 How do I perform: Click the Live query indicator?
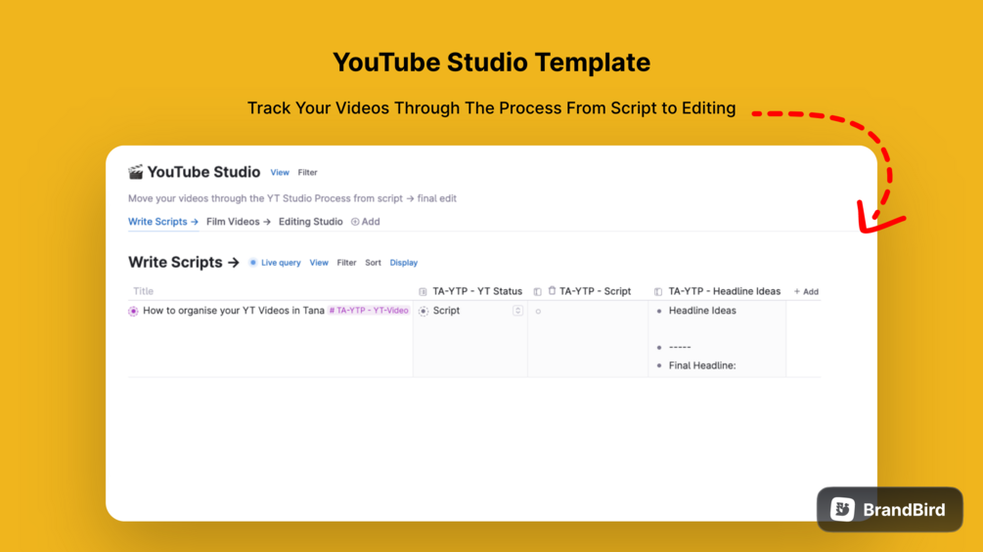point(275,262)
